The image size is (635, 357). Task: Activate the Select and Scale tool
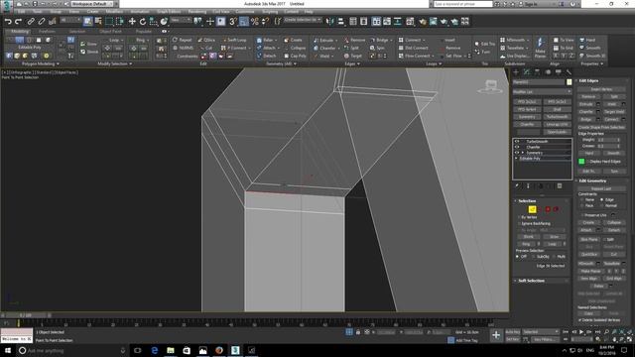[x=153, y=22]
